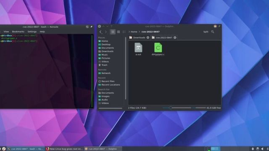Click the pin icon in Konsole titlebar
269x151 pixels.
92,27
